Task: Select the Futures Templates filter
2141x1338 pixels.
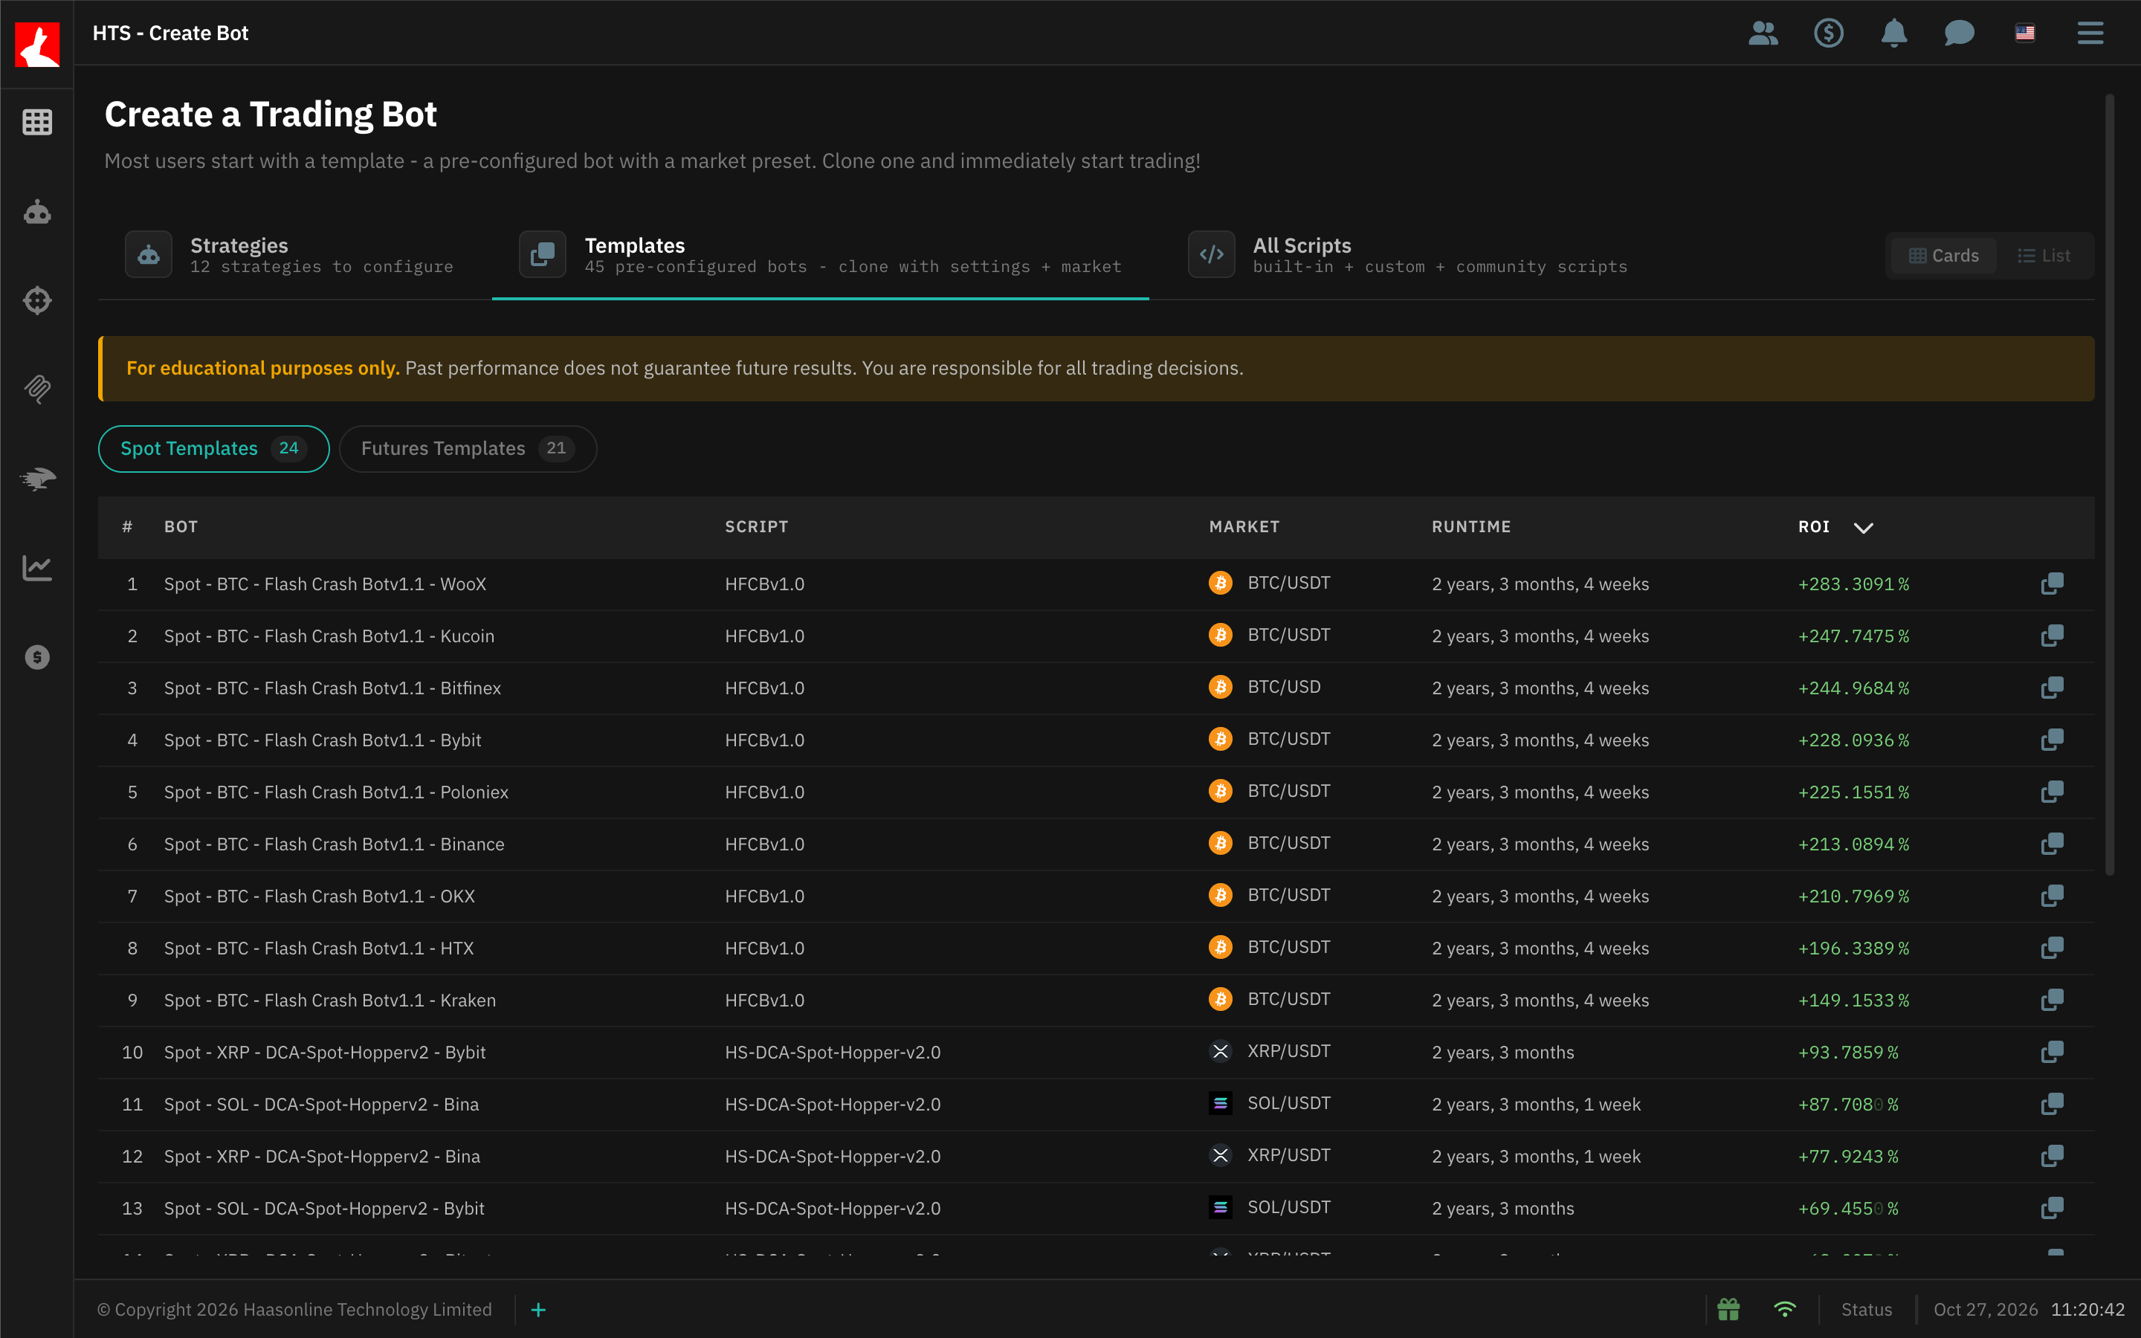Action: (467, 449)
